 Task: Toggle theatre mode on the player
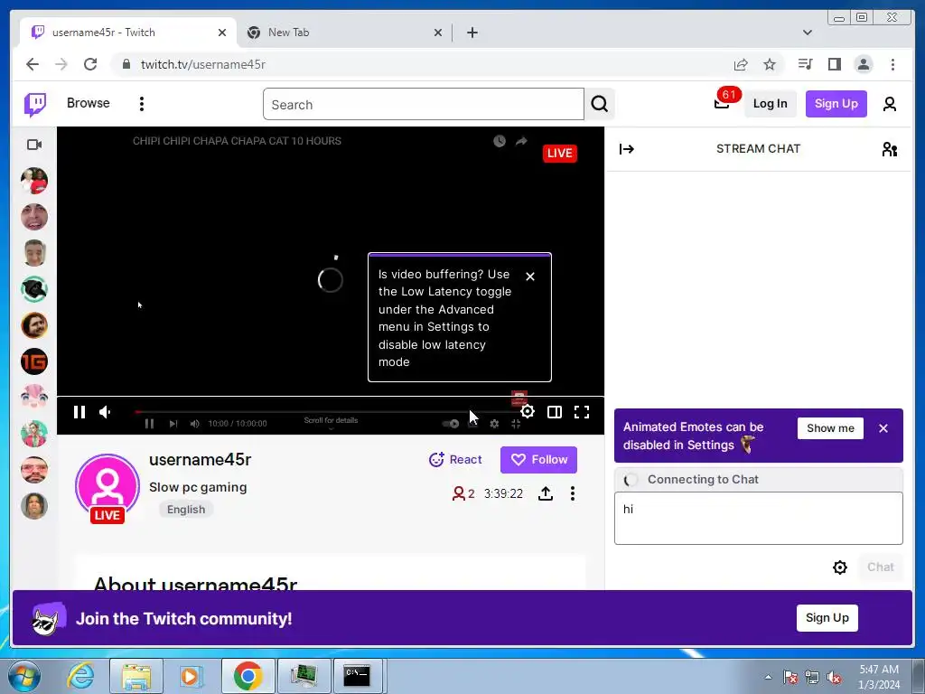555,412
